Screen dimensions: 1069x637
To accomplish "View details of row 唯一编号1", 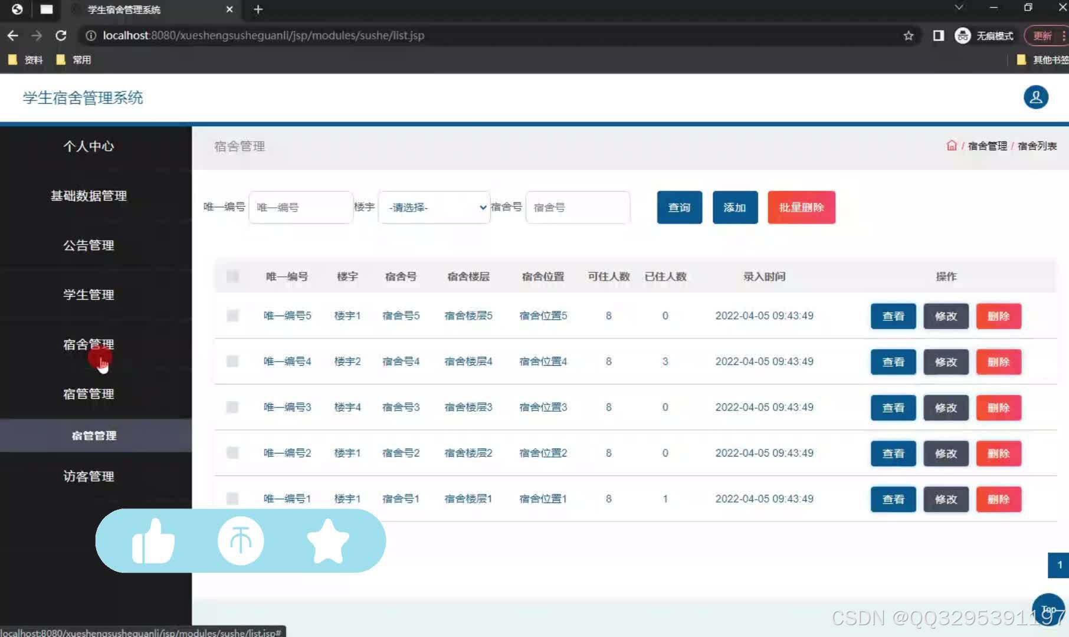I will point(893,499).
